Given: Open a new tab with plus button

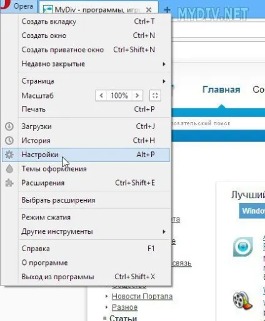Looking at the screenshot, I should 167,9.
